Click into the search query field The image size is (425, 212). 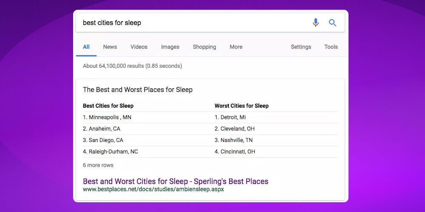point(191,22)
